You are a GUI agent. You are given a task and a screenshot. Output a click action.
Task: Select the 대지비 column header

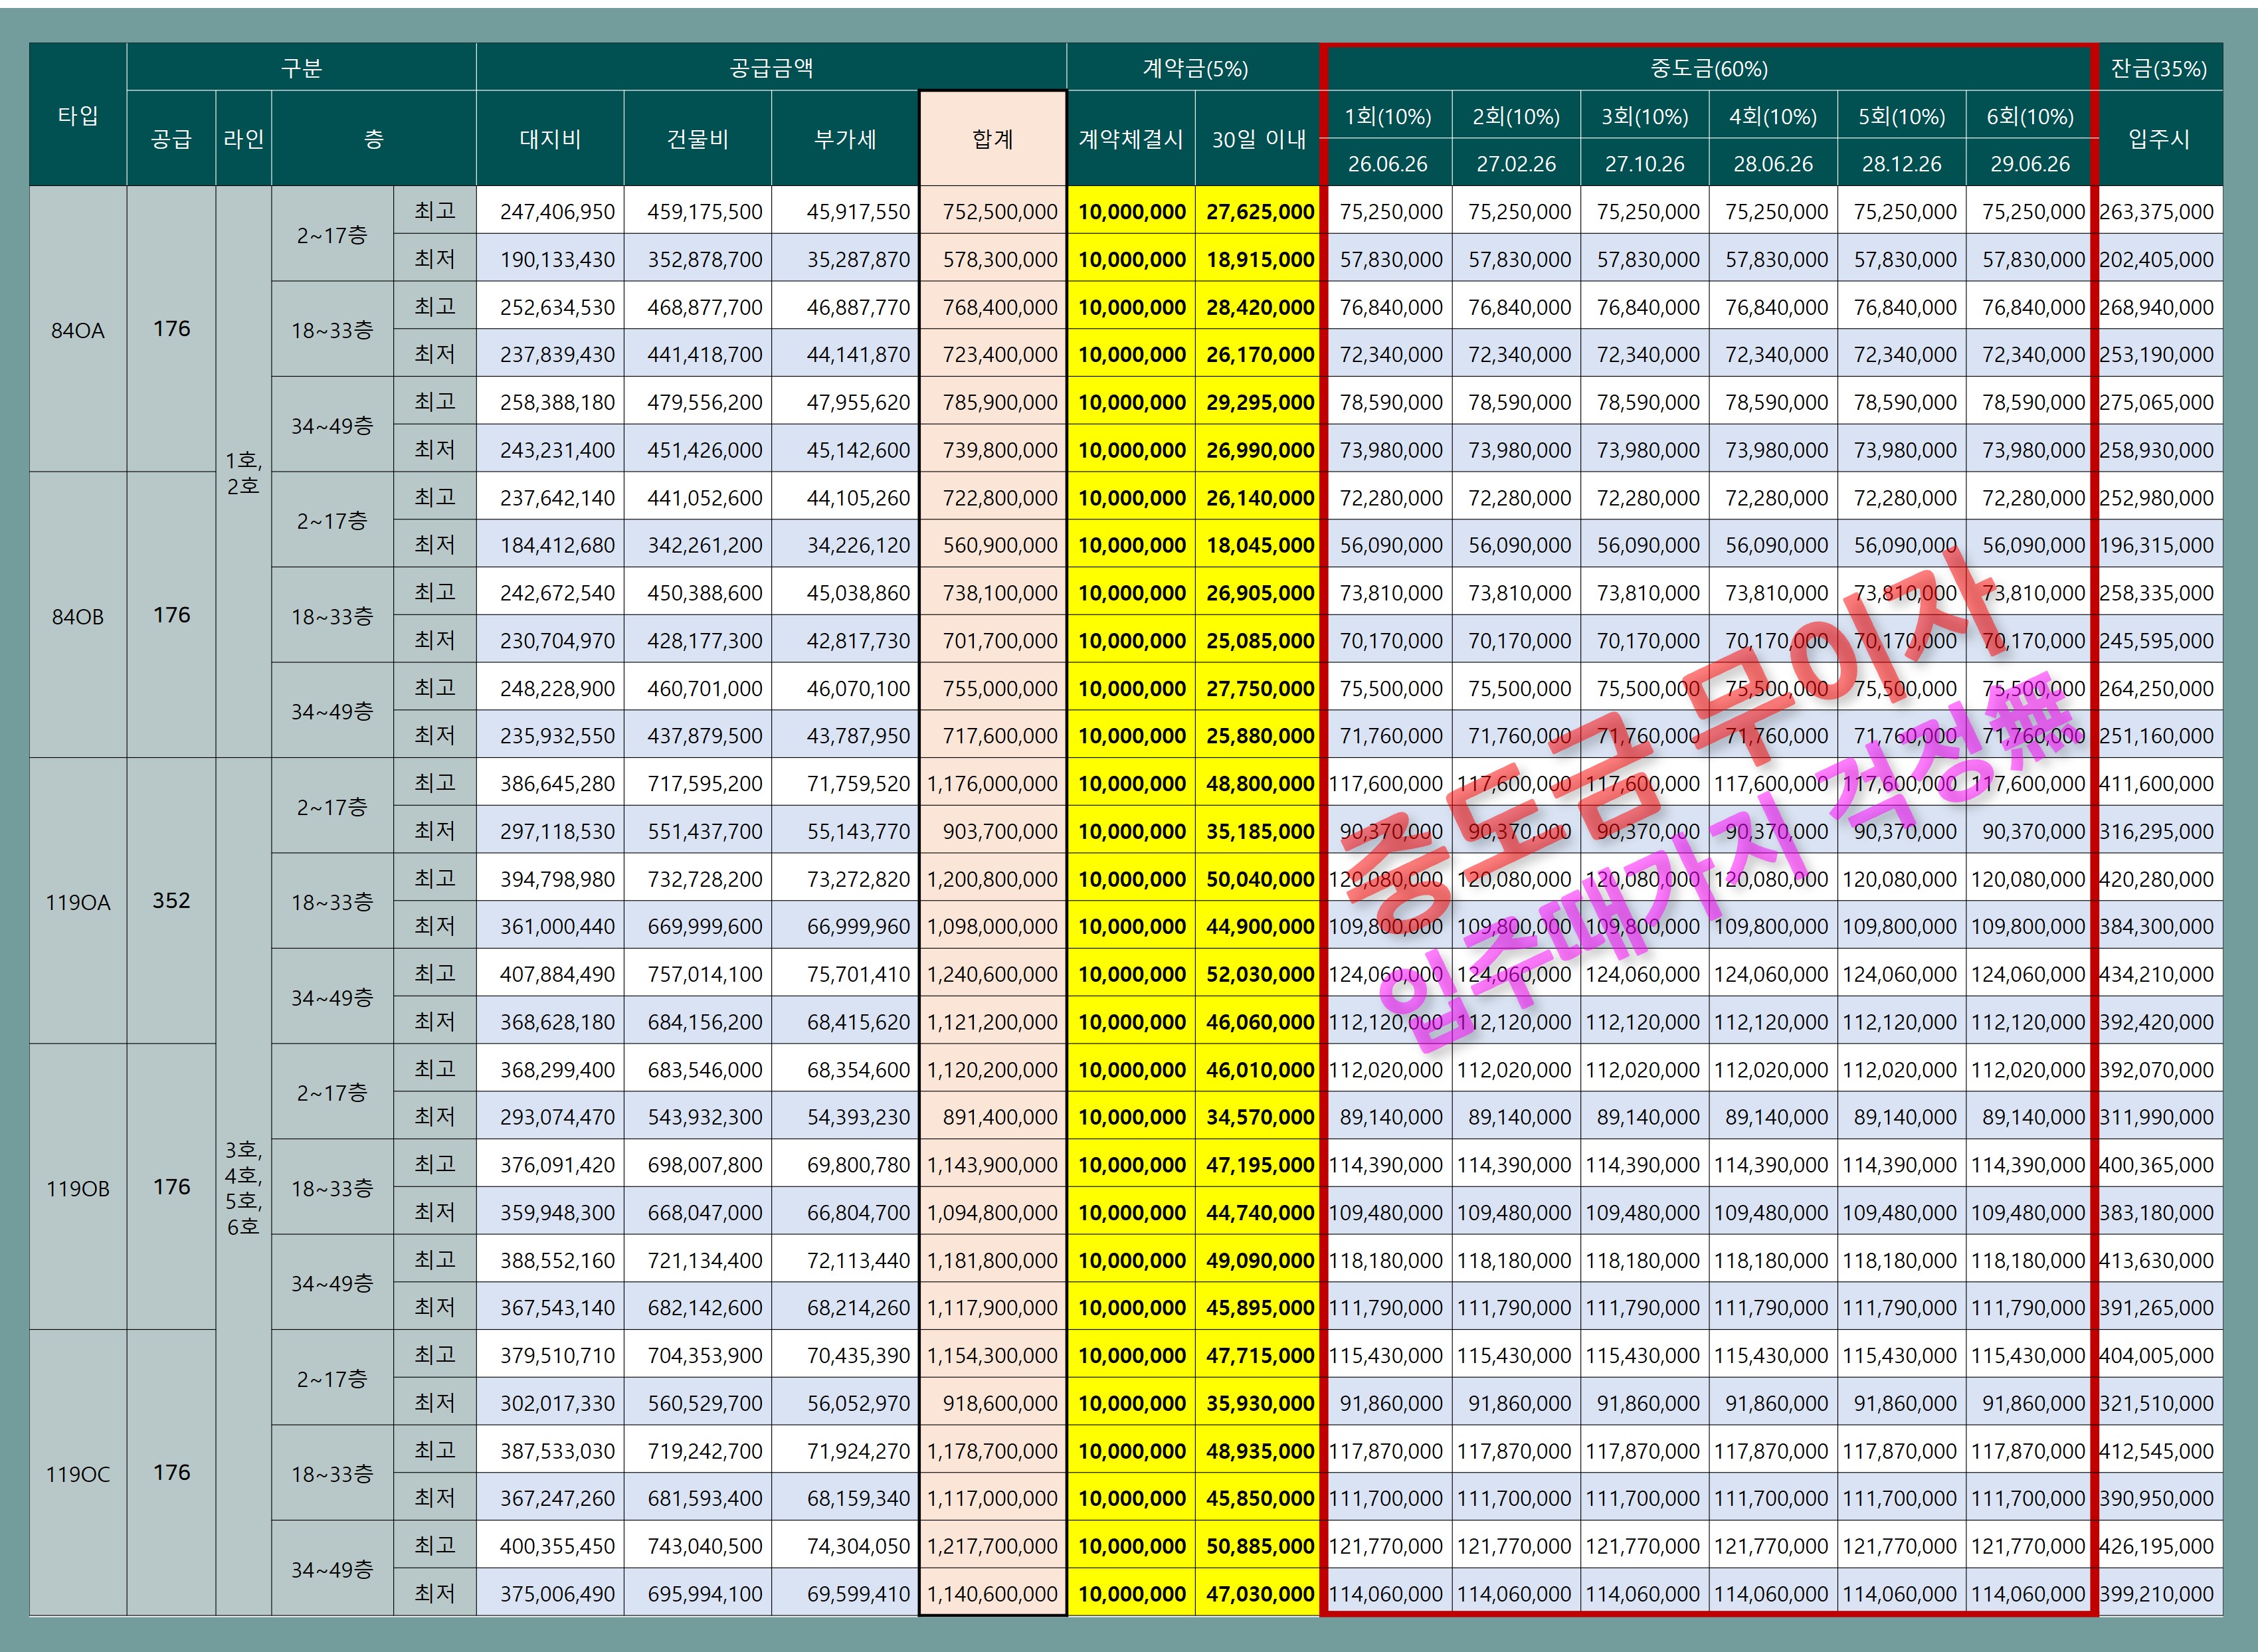pyautogui.click(x=550, y=139)
